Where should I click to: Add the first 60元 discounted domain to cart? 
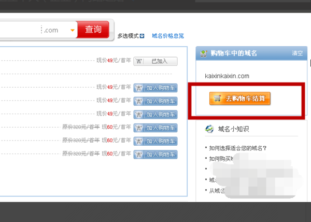pyautogui.click(x=155, y=128)
